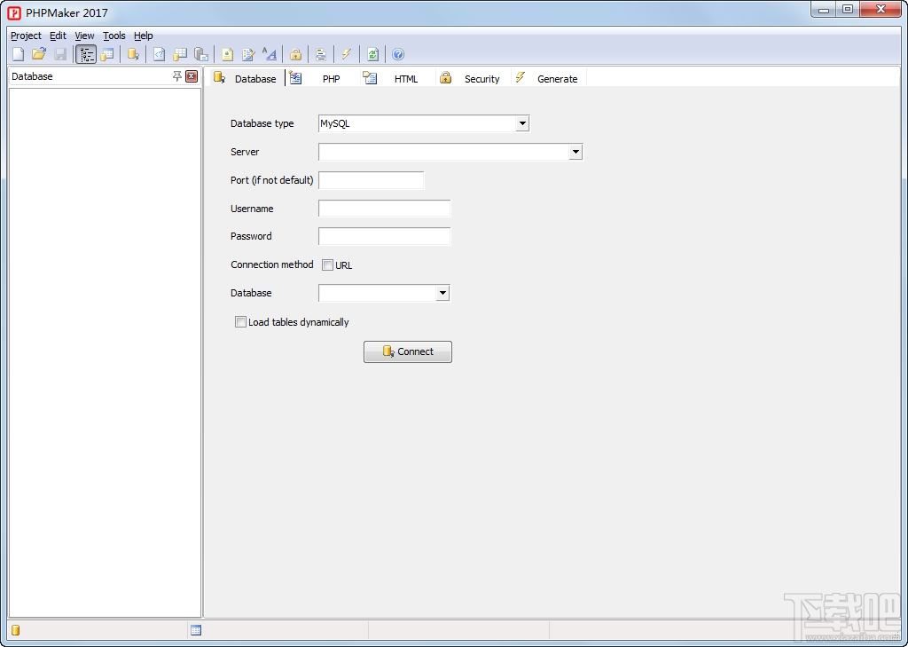Close the Database side panel
This screenshot has width=908, height=647.
192,76
